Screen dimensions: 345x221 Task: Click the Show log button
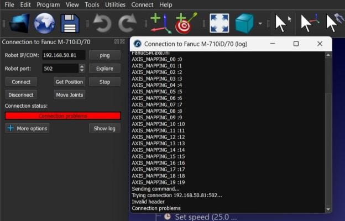(x=104, y=128)
